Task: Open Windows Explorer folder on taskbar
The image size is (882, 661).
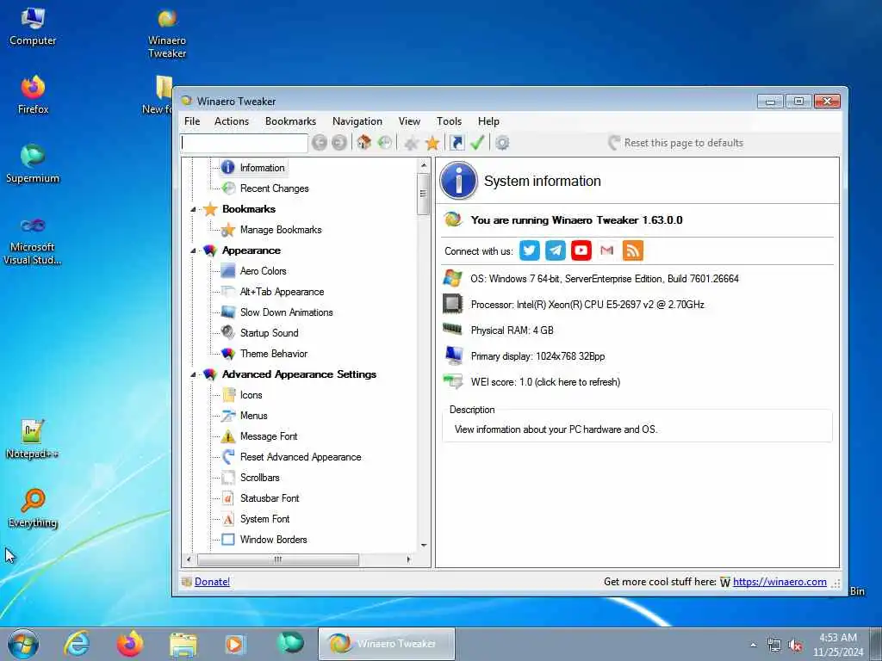Action: click(183, 644)
